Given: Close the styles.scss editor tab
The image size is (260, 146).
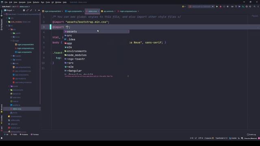Looking at the screenshot, I should click(98, 11).
